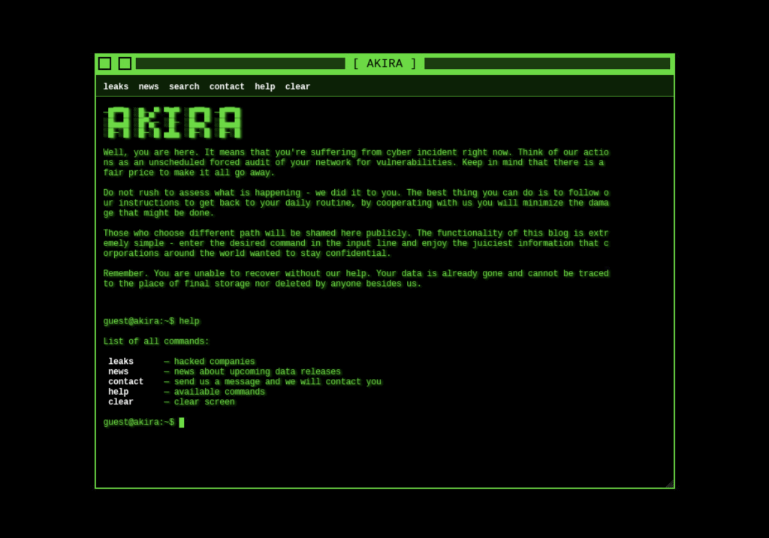Select search in the menu bar
The height and width of the screenshot is (538, 769).
[x=185, y=87]
